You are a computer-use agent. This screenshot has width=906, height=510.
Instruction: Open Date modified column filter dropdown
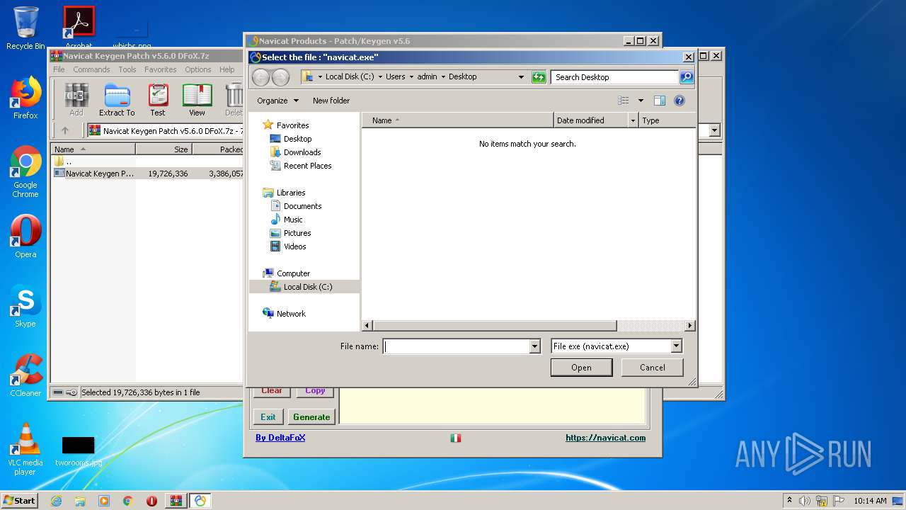pos(633,120)
